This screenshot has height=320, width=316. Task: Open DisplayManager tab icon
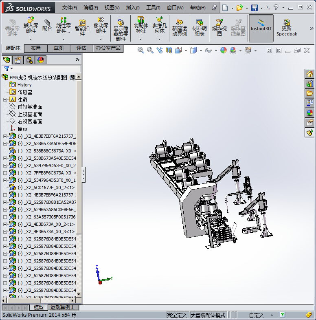pos(41,60)
